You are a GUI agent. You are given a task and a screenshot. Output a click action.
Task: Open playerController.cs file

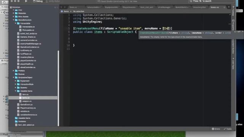click(x=28, y=61)
